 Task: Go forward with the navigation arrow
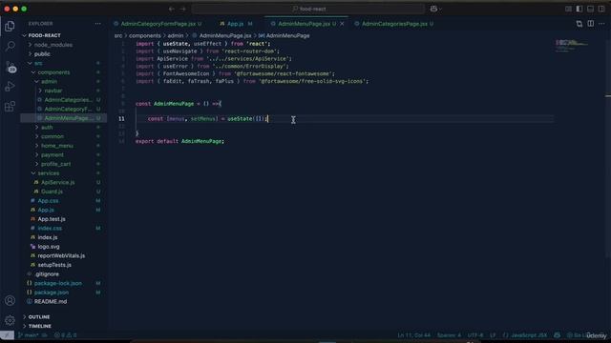coord(182,9)
